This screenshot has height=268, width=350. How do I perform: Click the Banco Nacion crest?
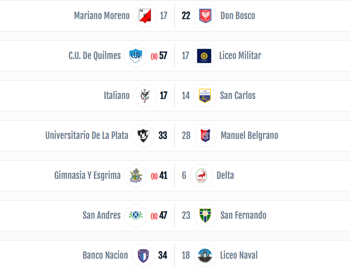(x=143, y=256)
